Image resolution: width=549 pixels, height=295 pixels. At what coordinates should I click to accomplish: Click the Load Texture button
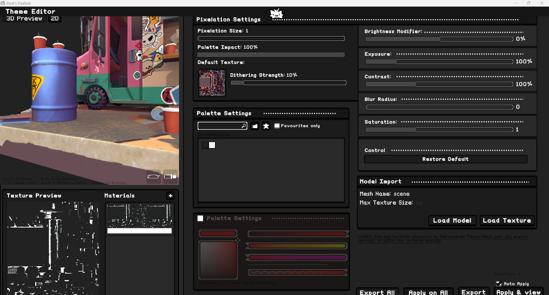(x=507, y=220)
